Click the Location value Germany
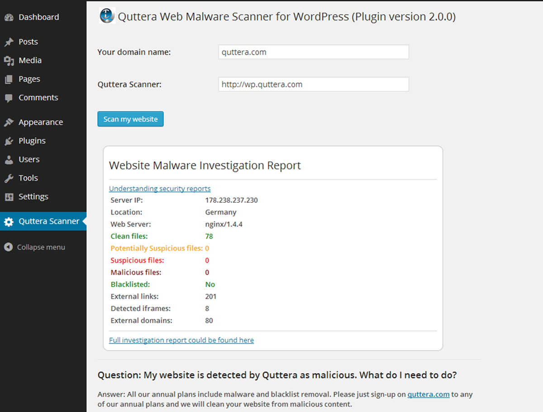Screen dimensions: 543x412 221,212
